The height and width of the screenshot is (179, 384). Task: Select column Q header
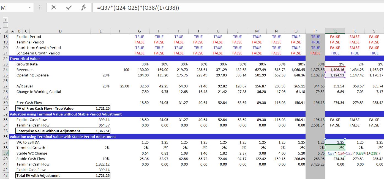coord(335,31)
